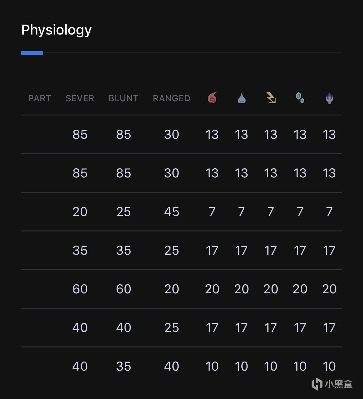Click sever value 20 in third row

pos(80,212)
